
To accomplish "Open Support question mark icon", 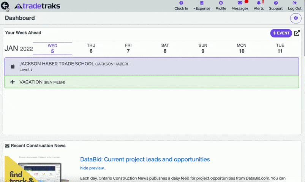I will click(276, 3).
